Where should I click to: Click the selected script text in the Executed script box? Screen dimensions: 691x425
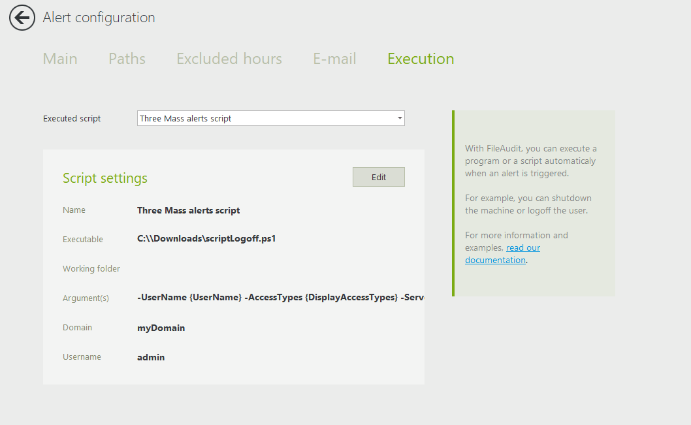click(186, 119)
